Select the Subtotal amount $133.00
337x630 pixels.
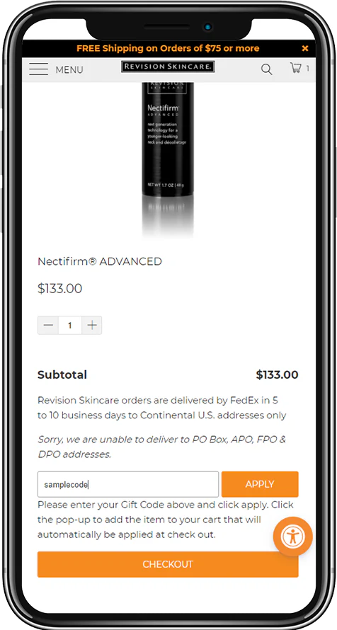pyautogui.click(x=277, y=375)
